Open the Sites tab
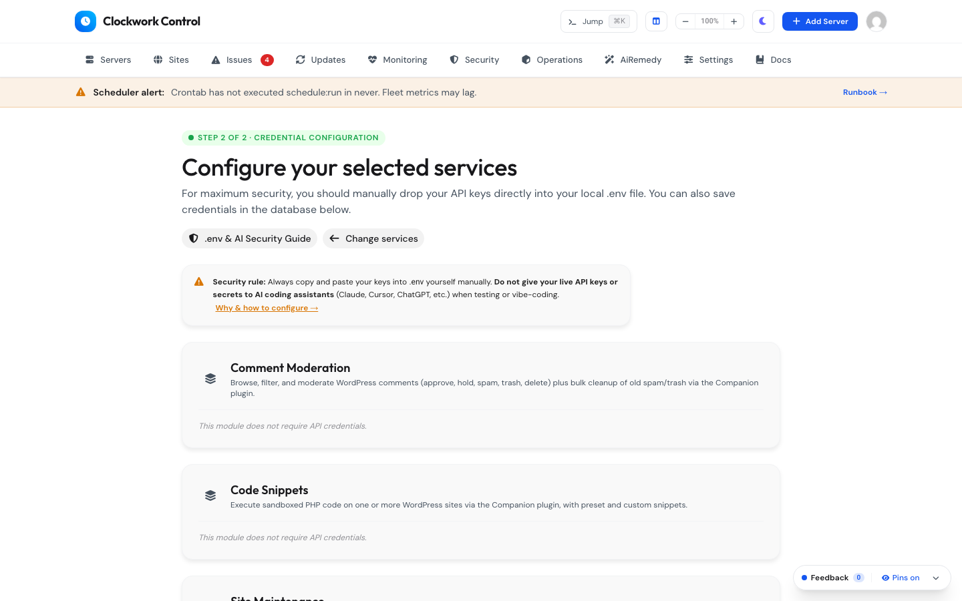The width and height of the screenshot is (962, 601). pyautogui.click(x=171, y=60)
